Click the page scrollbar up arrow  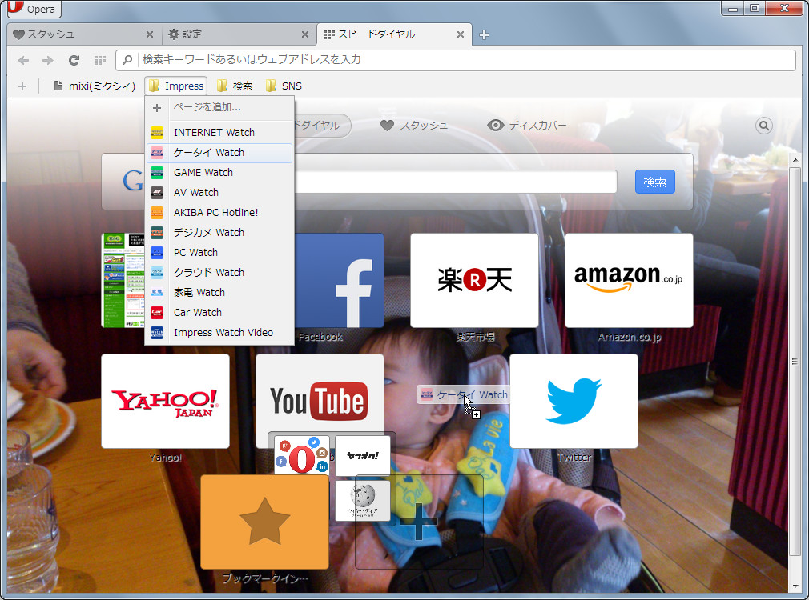(x=795, y=160)
